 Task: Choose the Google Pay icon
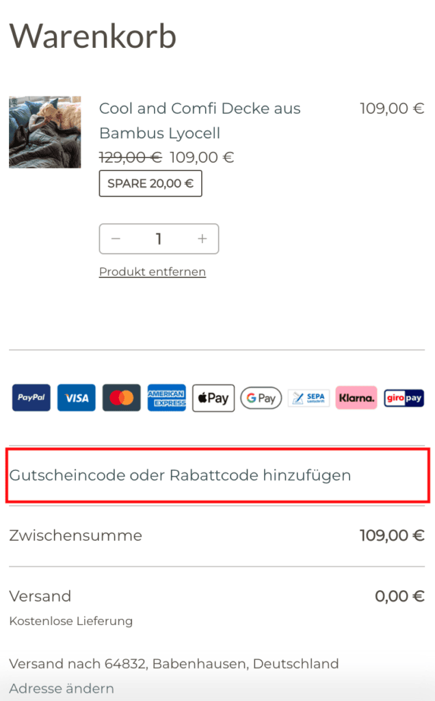pos(261,398)
